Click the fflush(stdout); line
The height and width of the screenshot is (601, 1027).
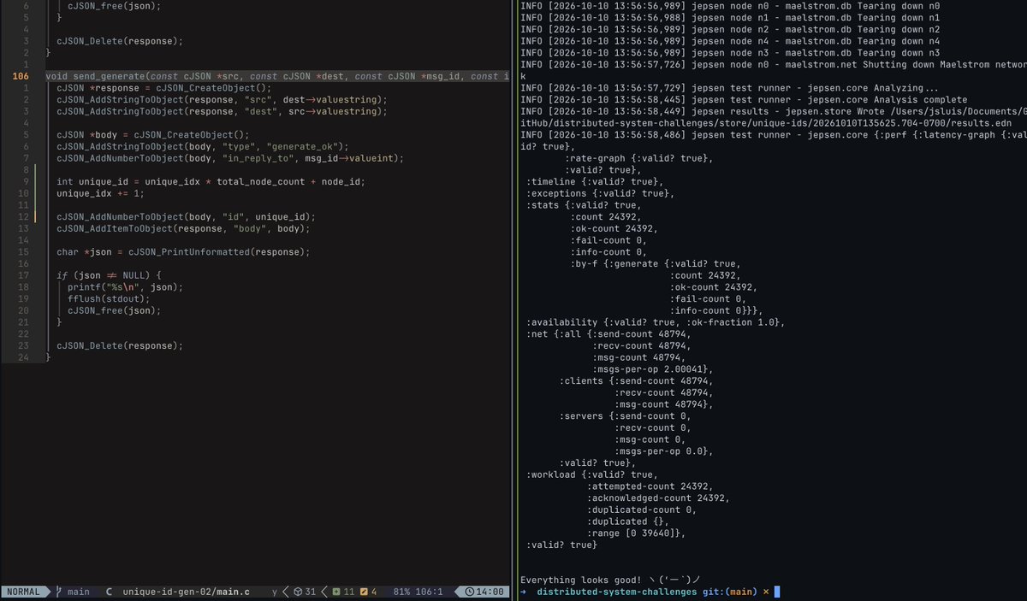[107, 299]
